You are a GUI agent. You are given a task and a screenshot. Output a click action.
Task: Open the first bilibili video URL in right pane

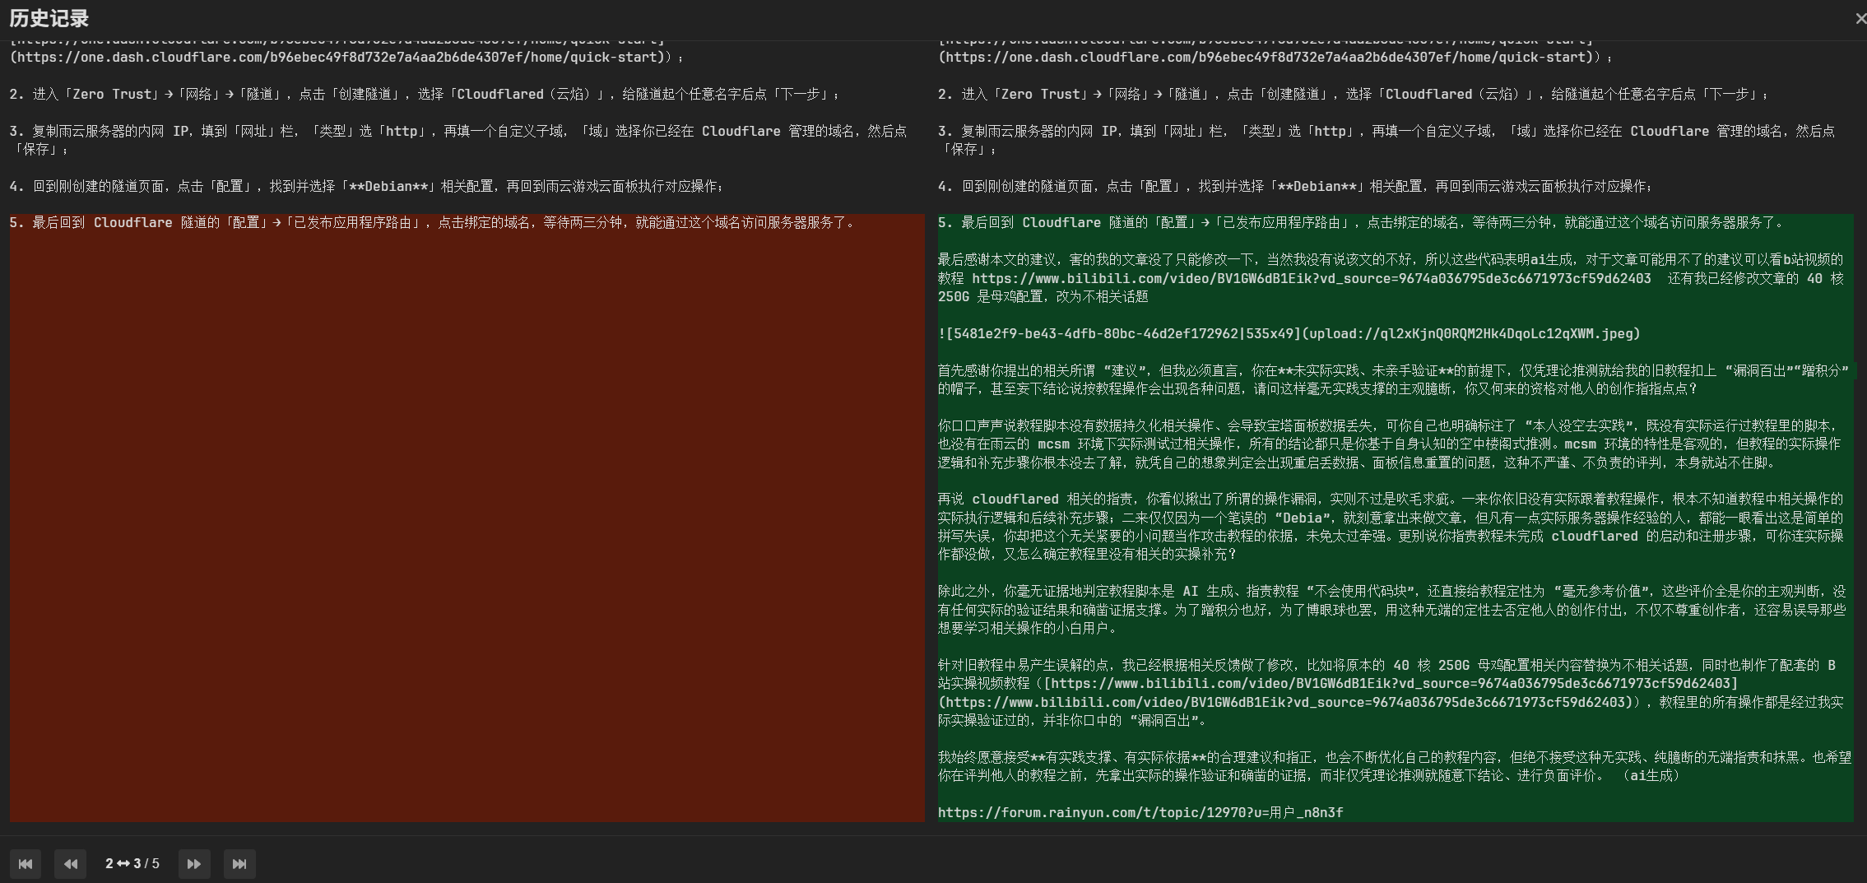[x=1311, y=279]
